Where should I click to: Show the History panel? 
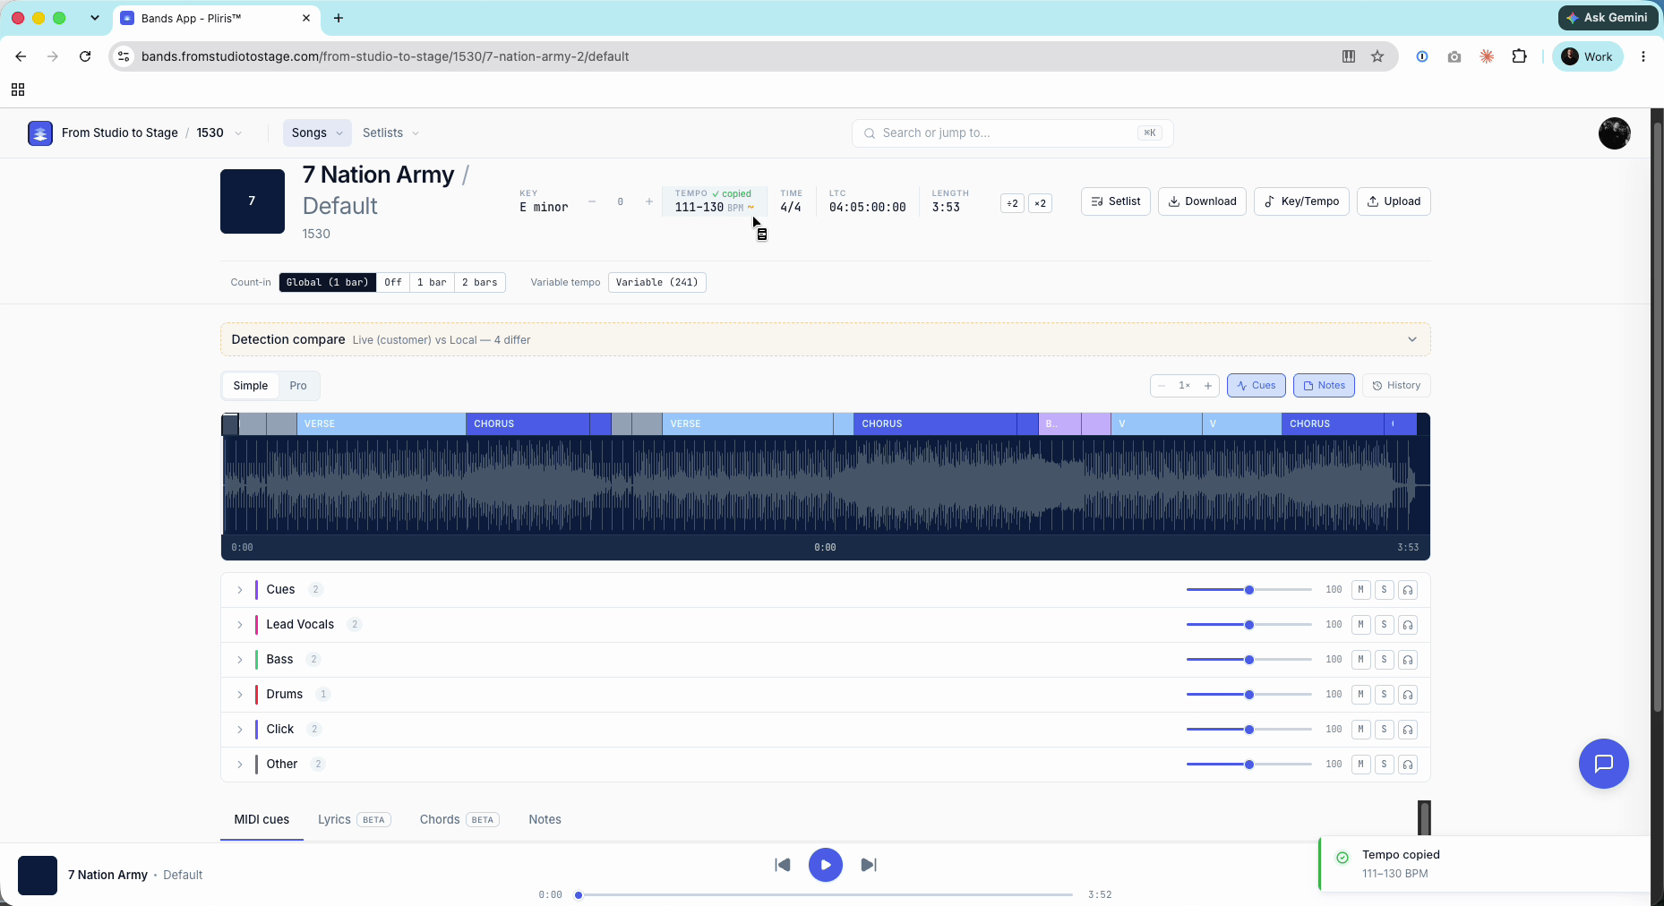1396,386
